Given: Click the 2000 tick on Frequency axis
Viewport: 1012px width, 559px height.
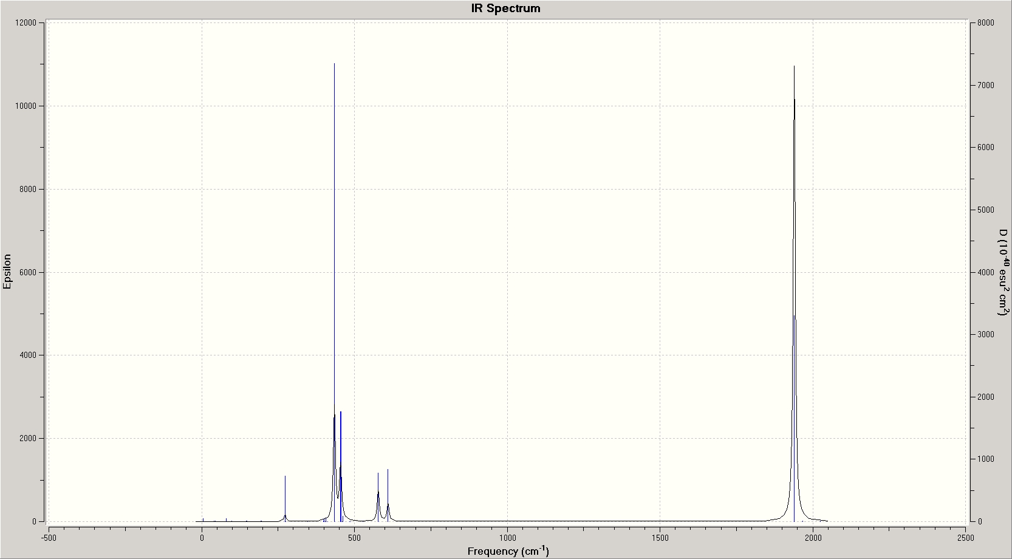Looking at the screenshot, I should pyautogui.click(x=813, y=538).
